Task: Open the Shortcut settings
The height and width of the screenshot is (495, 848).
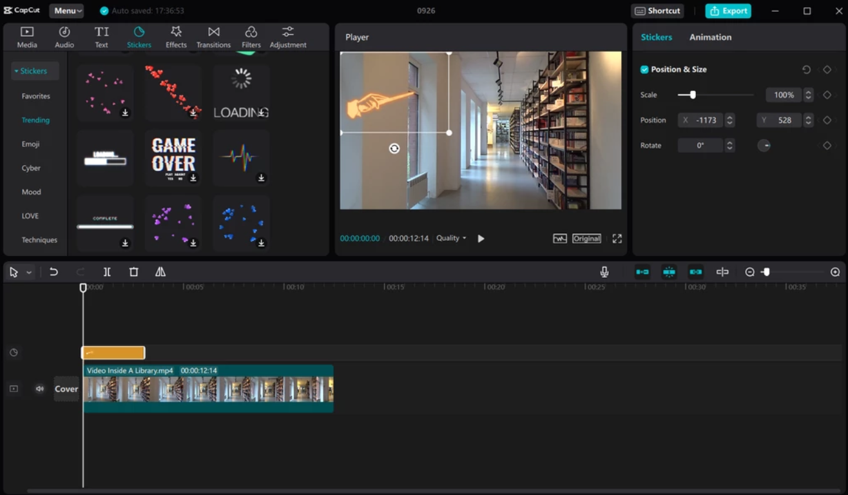Action: [657, 10]
